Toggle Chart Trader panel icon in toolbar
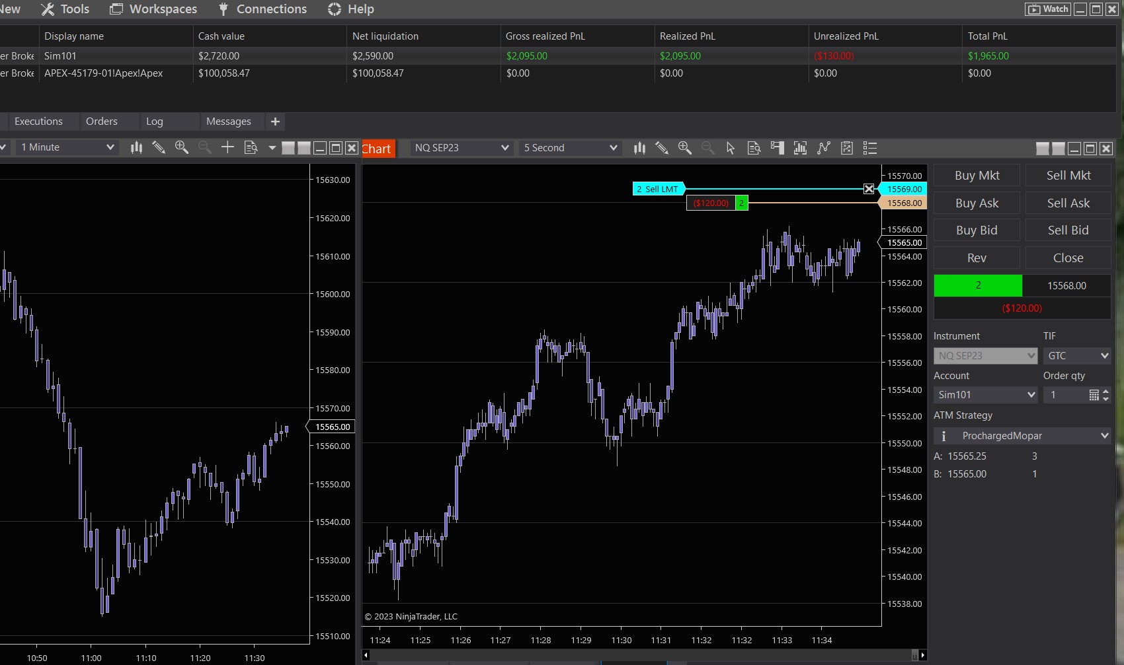 (x=778, y=148)
